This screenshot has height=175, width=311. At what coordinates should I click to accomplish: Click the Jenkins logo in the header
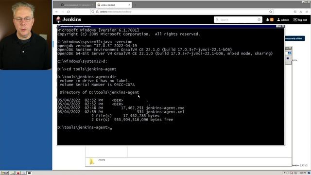[x=69, y=19]
